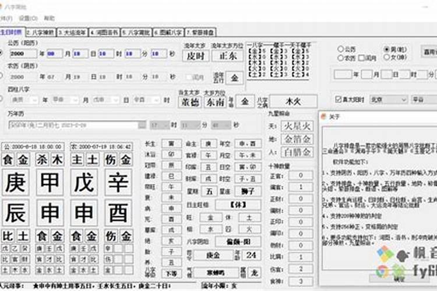This screenshot has width=437, height=291.
Task: Click the 公历 month (月) input field
Action: 55,54
